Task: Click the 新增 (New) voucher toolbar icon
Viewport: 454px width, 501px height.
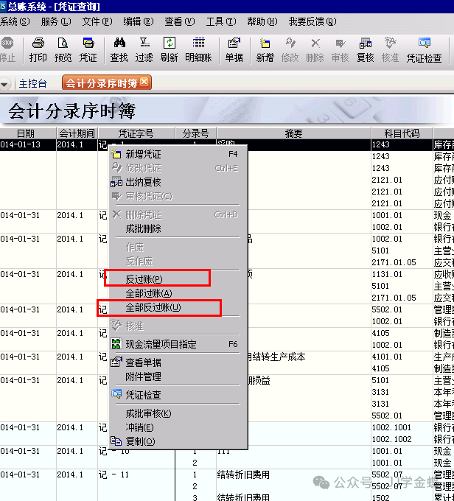Action: pos(265,49)
